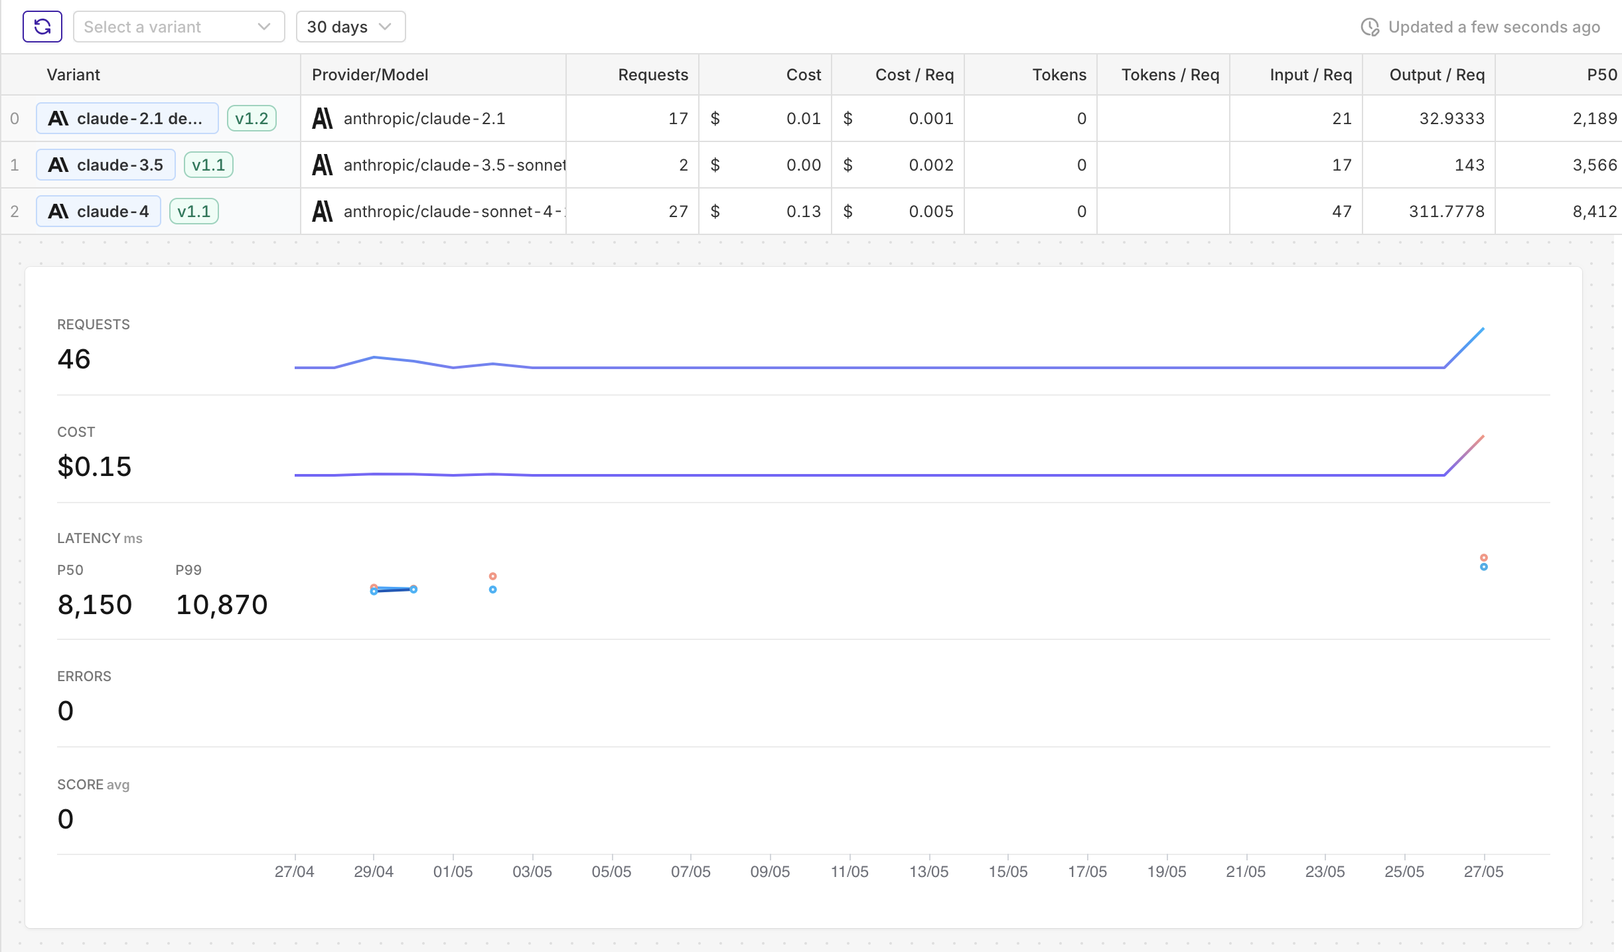Click Anthropic logo in claude-2.1 variant tag

tap(58, 118)
